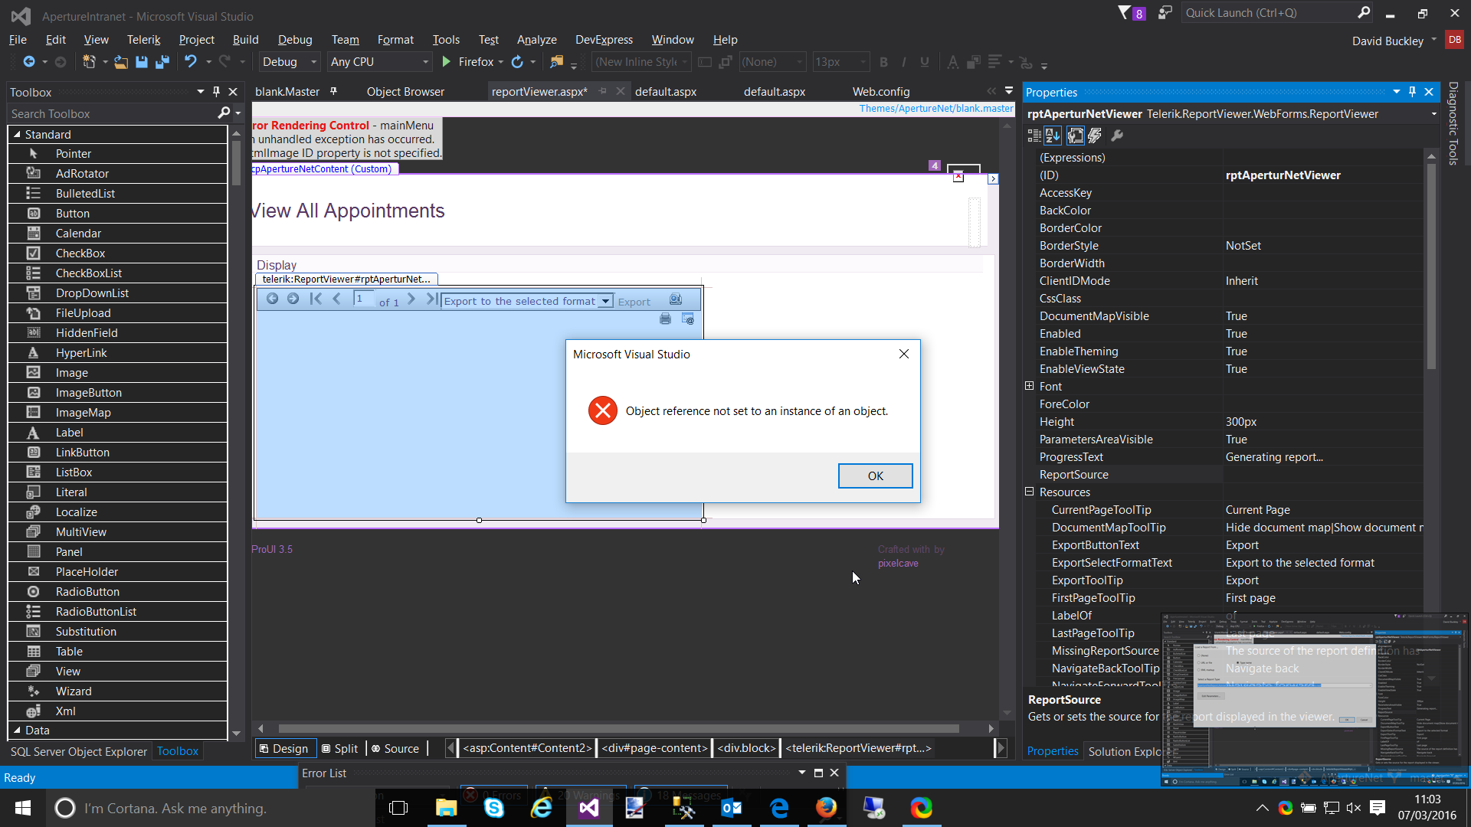
Task: Switch to the Web.config tab
Action: (x=881, y=91)
